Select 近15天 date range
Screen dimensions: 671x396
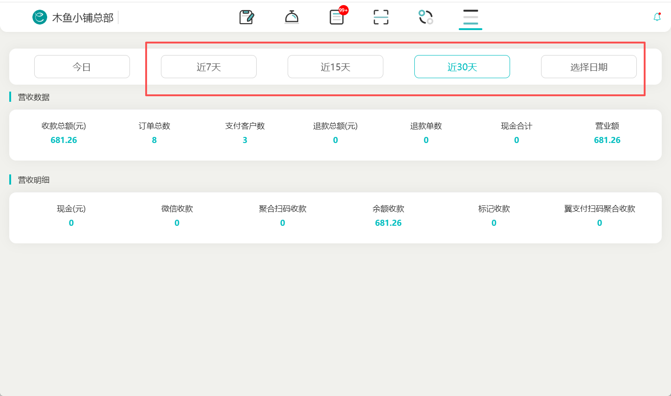[x=335, y=67]
